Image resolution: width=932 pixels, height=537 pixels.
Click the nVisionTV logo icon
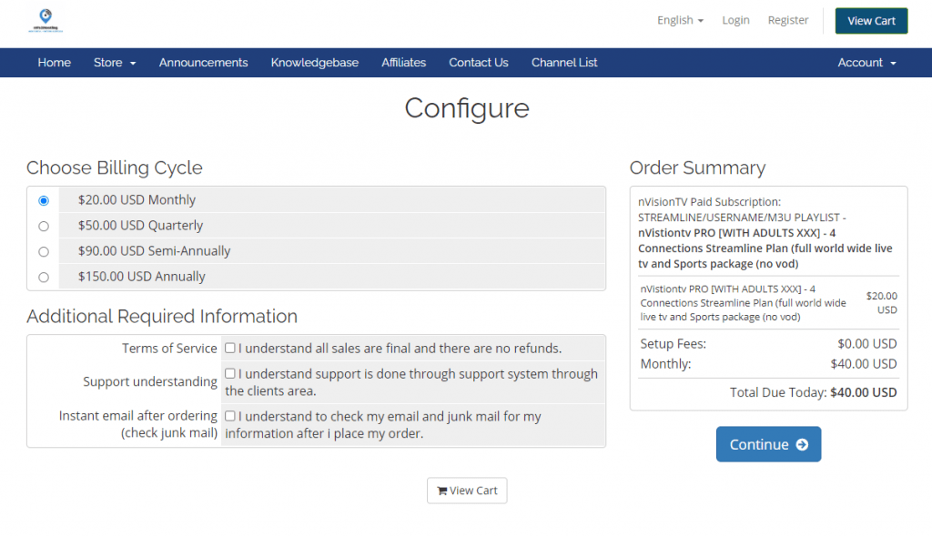tap(46, 20)
